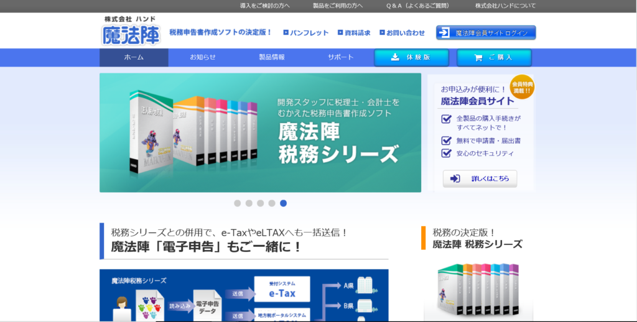Click the 魔法陣会員サイト heading
Screen dimensions: 637x322
pos(477,101)
